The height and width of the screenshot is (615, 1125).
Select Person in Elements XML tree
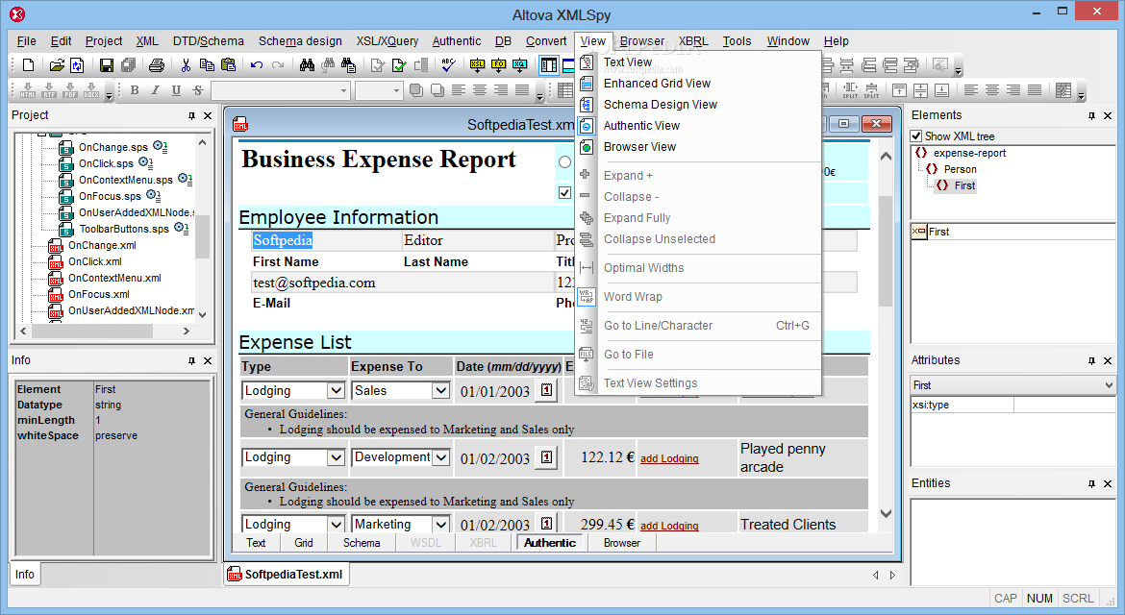click(960, 169)
